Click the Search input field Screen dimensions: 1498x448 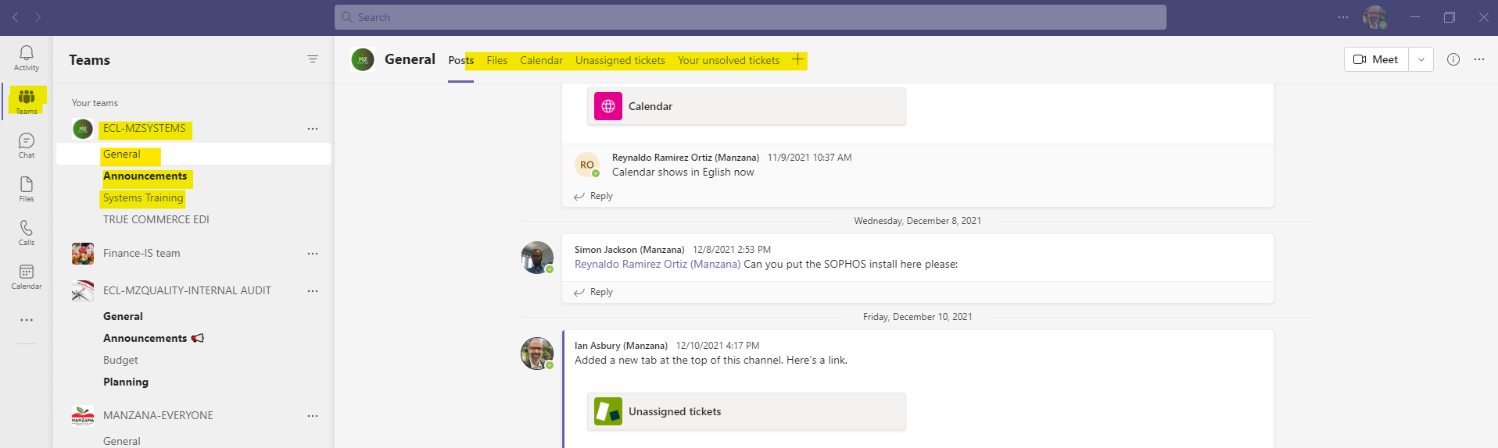(x=751, y=17)
